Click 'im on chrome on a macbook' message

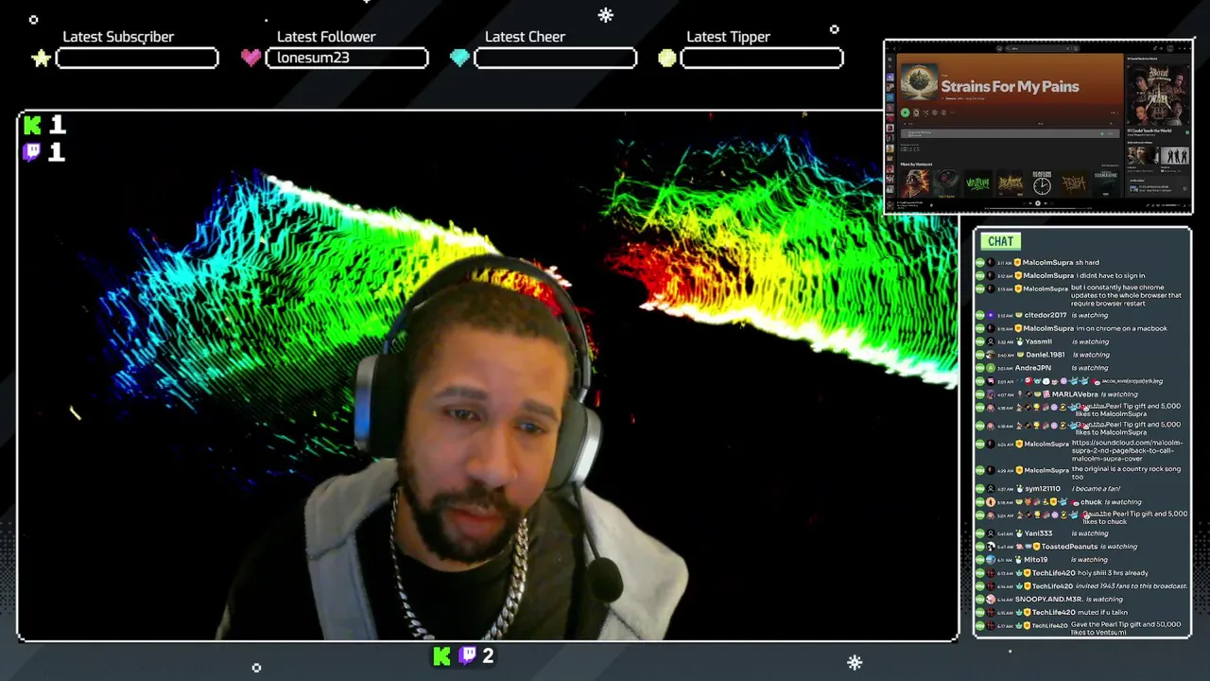click(x=1122, y=328)
